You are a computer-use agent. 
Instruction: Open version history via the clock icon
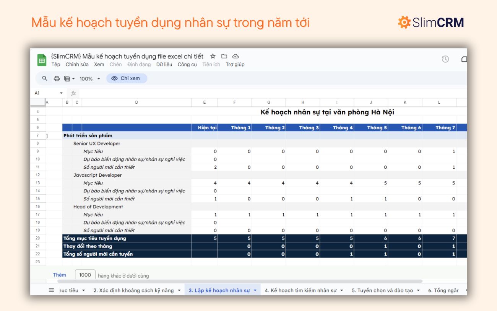pyautogui.click(x=445, y=59)
